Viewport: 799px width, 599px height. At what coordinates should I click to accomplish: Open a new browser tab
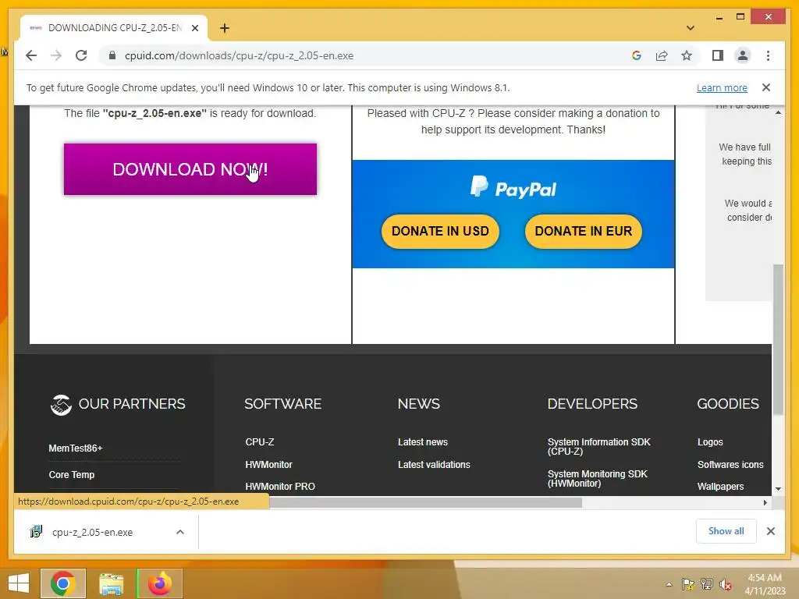pyautogui.click(x=225, y=28)
